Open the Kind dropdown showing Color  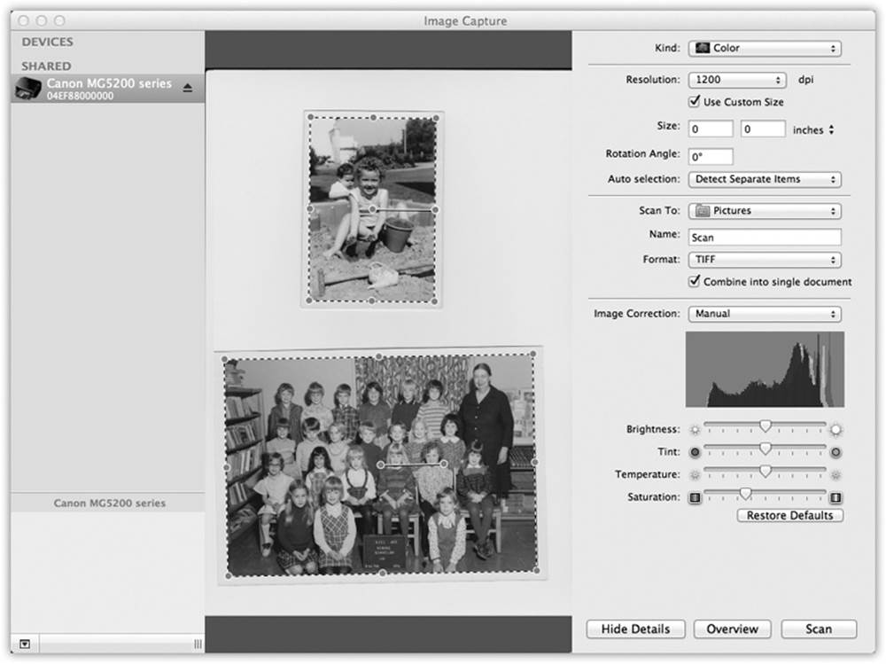point(765,49)
